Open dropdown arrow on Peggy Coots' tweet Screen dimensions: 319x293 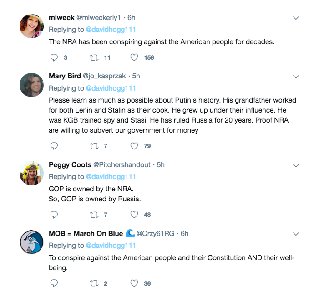point(296,165)
